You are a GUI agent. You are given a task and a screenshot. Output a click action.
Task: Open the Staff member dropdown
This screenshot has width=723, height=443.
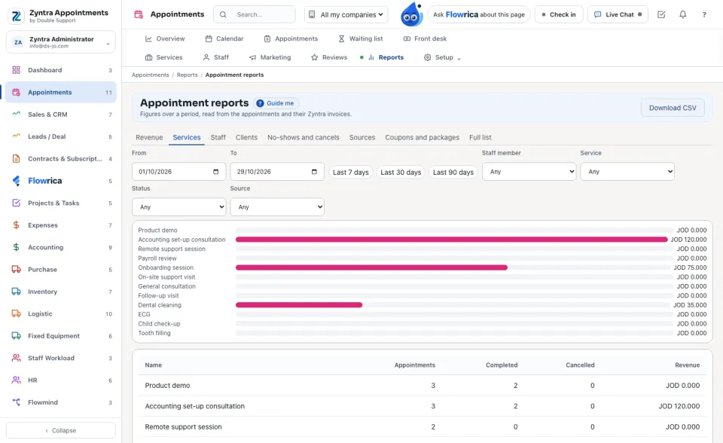[x=529, y=172]
